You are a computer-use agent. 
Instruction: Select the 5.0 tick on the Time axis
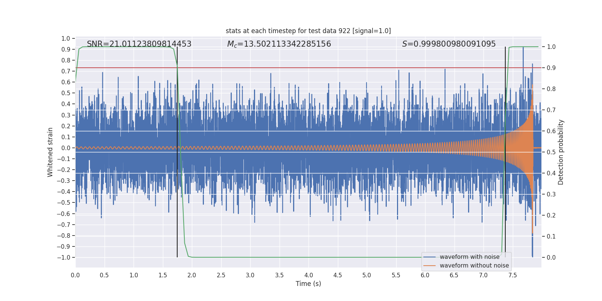367,275
